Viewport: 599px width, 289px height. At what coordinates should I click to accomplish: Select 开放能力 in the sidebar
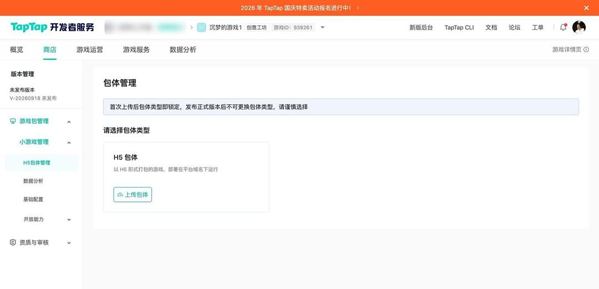click(34, 220)
